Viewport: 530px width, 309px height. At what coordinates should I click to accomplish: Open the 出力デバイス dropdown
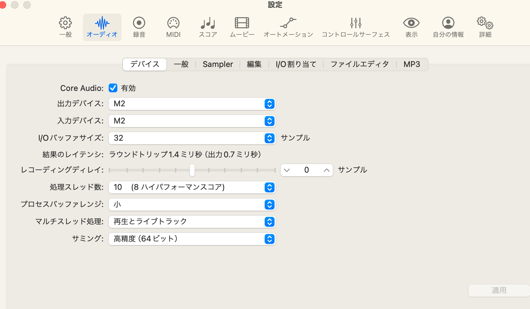click(192, 104)
